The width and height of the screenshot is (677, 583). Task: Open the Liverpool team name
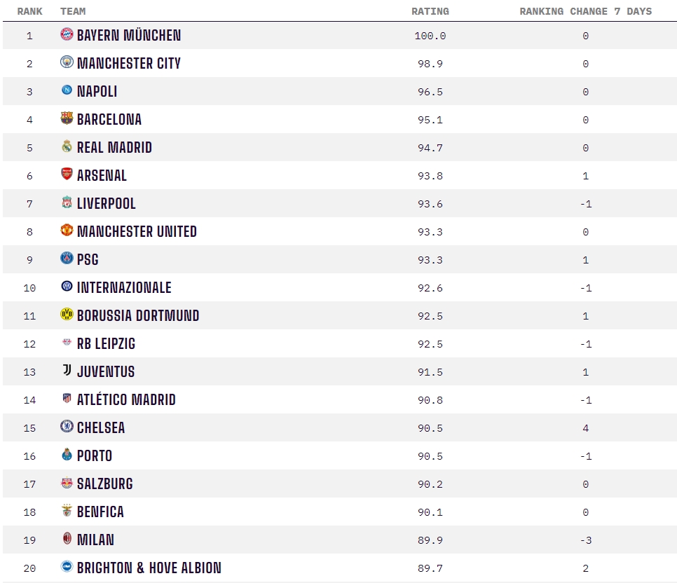click(x=107, y=203)
